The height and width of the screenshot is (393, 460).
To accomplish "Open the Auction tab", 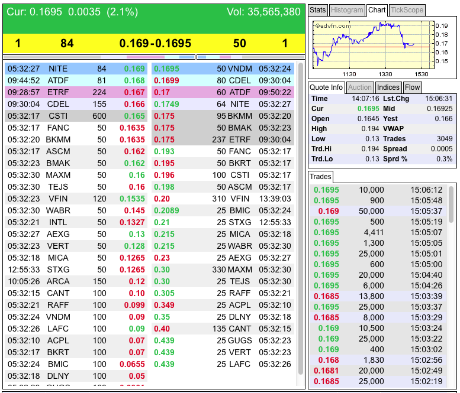I will point(360,87).
